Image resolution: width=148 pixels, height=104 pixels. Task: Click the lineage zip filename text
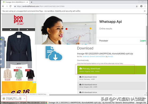click(105, 54)
